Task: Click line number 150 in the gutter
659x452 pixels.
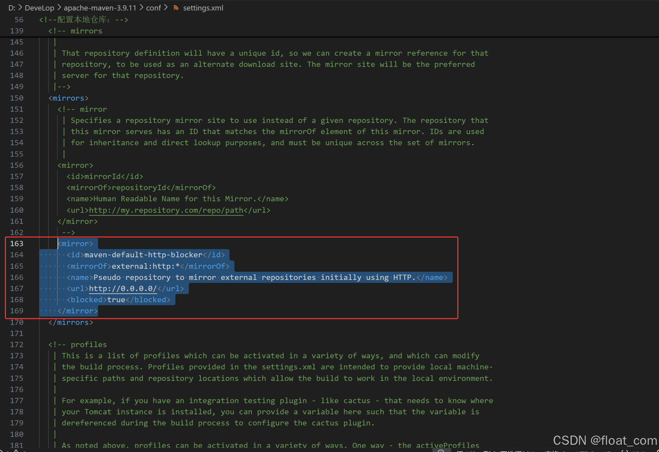Action: click(x=17, y=98)
